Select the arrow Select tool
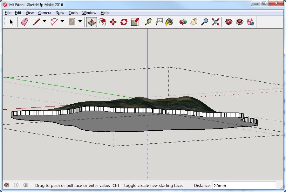The image size is (286, 192). (12, 22)
